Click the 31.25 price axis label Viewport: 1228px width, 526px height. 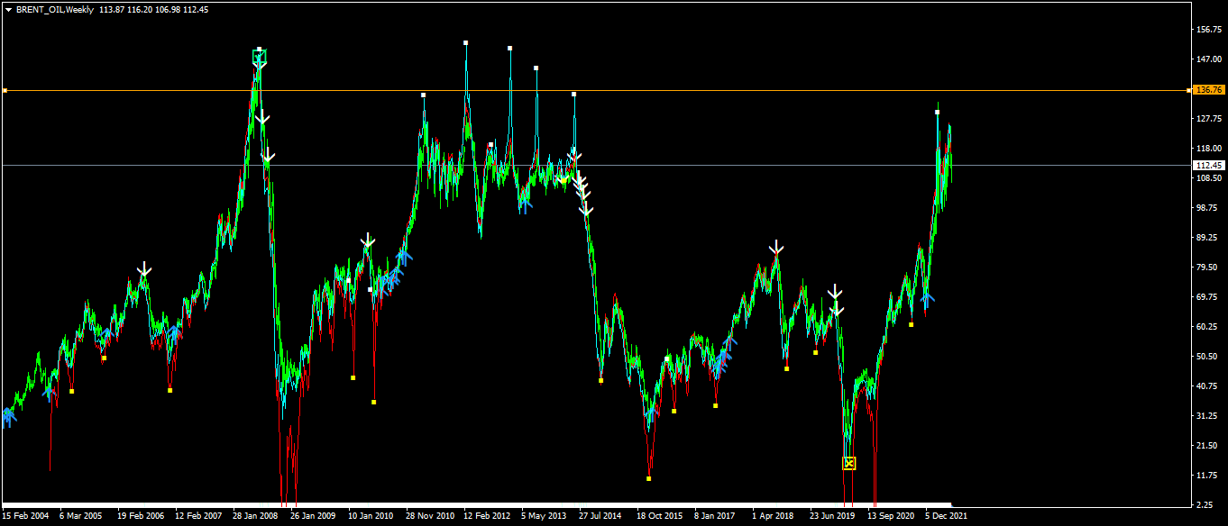1208,415
